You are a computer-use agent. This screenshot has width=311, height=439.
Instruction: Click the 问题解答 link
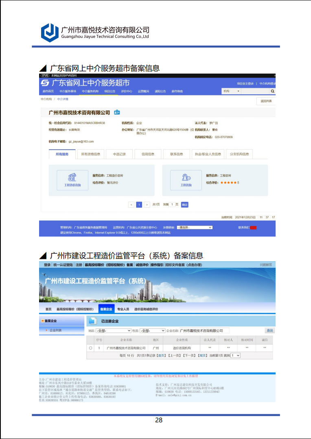pyautogui.click(x=266, y=265)
